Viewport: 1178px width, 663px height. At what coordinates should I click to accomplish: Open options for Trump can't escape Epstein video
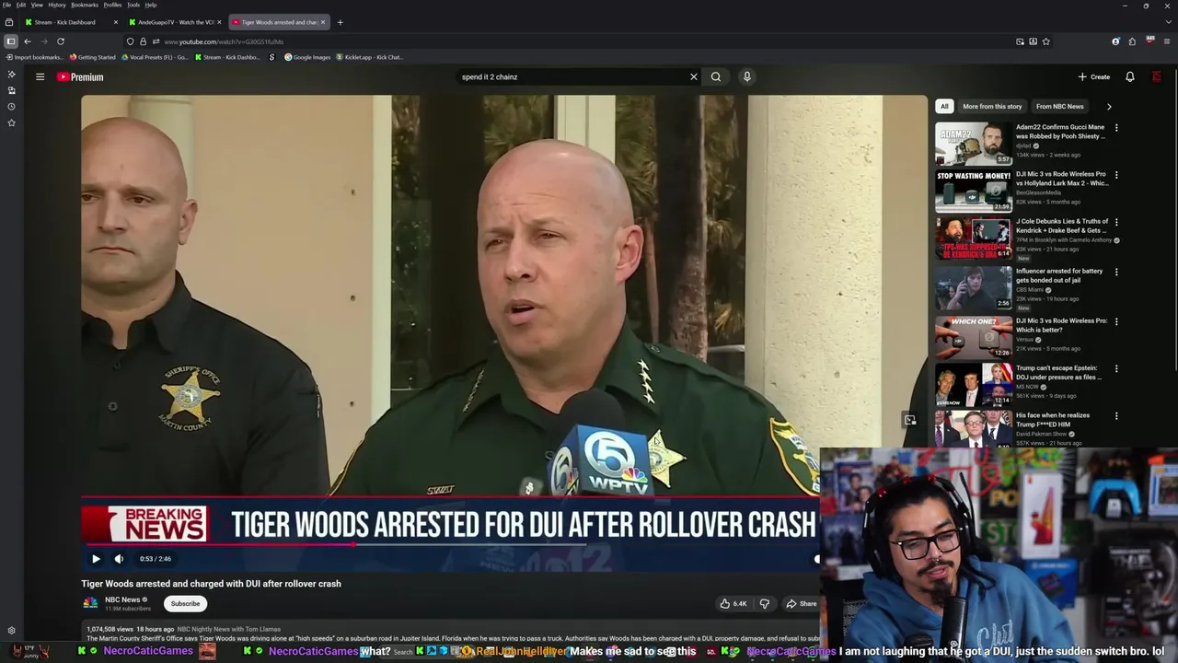click(1116, 369)
